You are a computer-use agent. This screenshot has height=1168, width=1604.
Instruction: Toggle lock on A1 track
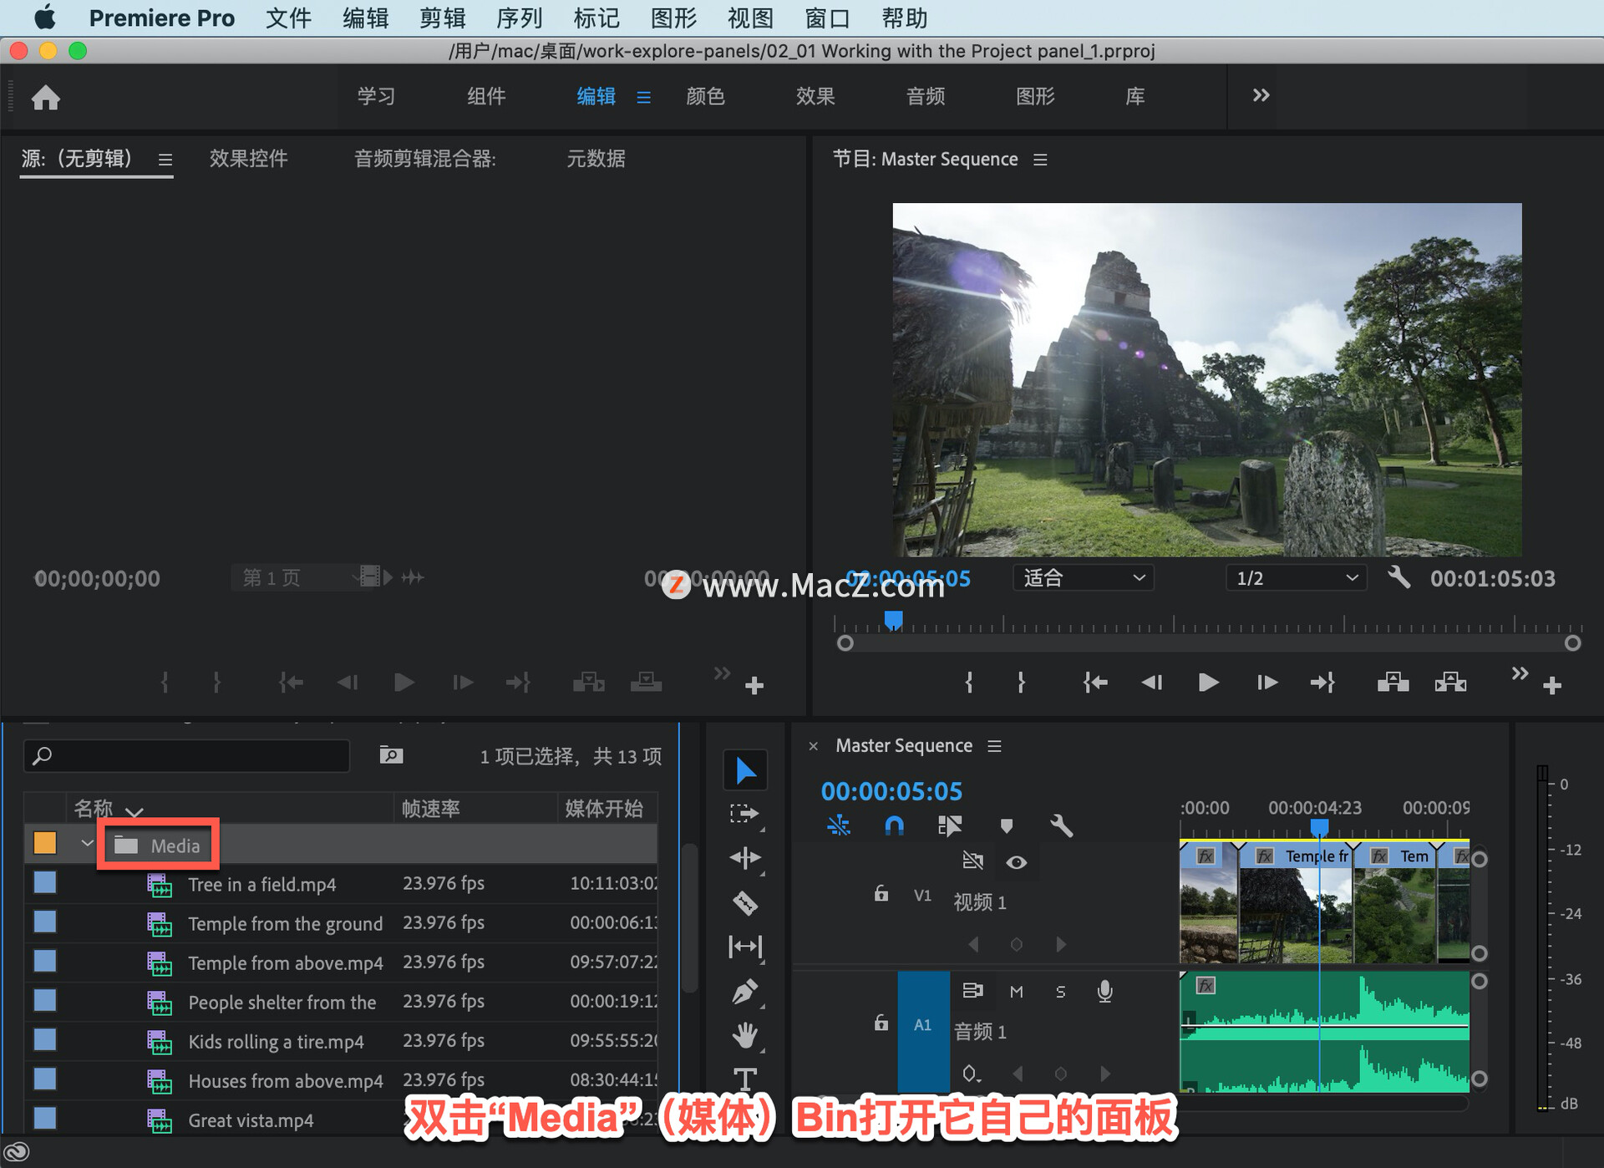881,1023
